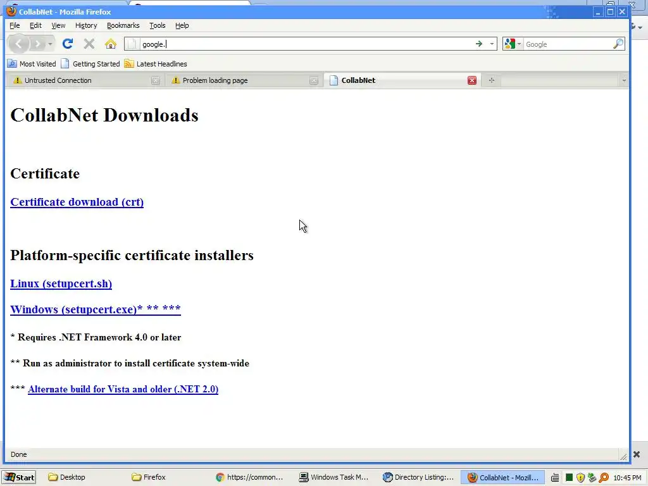Switch to Directory Listing taskbar button
Screen dimensions: 648x486
tap(418, 477)
